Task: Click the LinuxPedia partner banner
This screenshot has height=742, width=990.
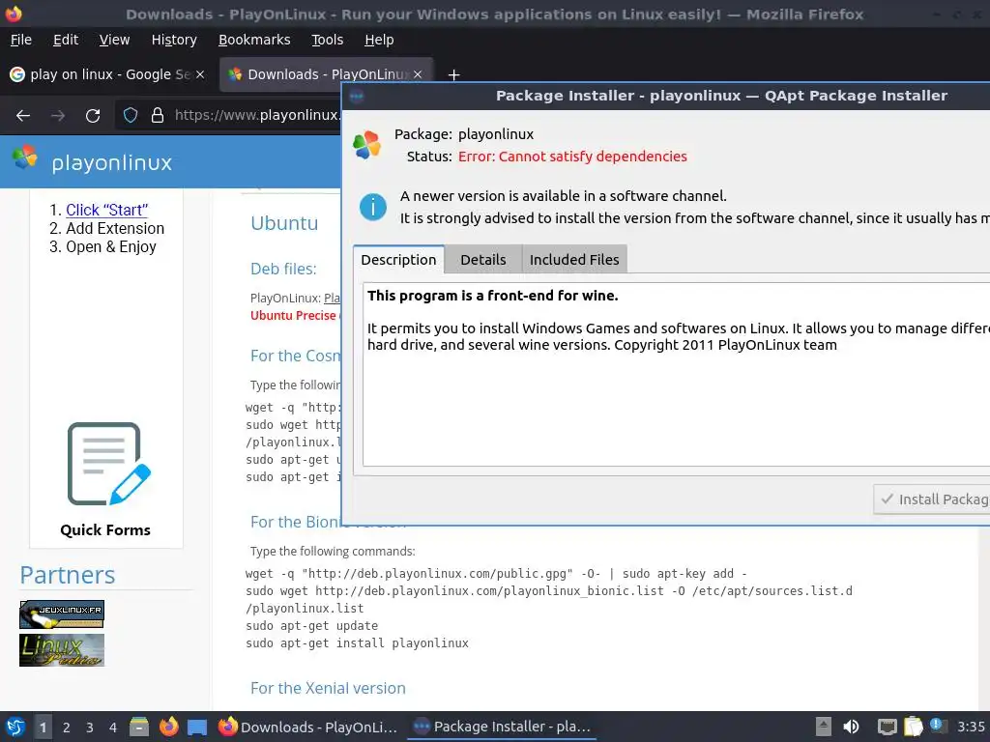Action: tap(62, 650)
